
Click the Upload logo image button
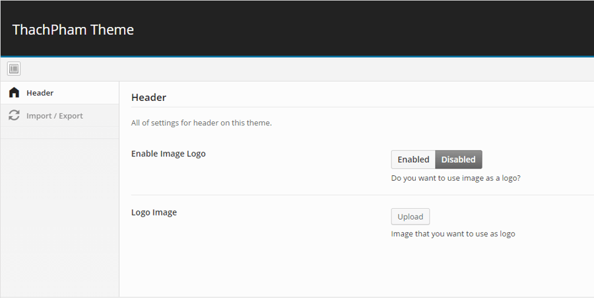coord(411,217)
